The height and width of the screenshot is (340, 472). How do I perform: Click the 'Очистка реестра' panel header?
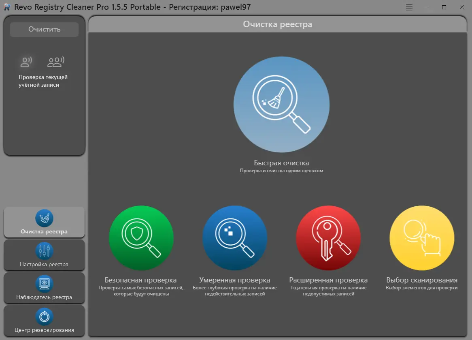click(x=277, y=24)
